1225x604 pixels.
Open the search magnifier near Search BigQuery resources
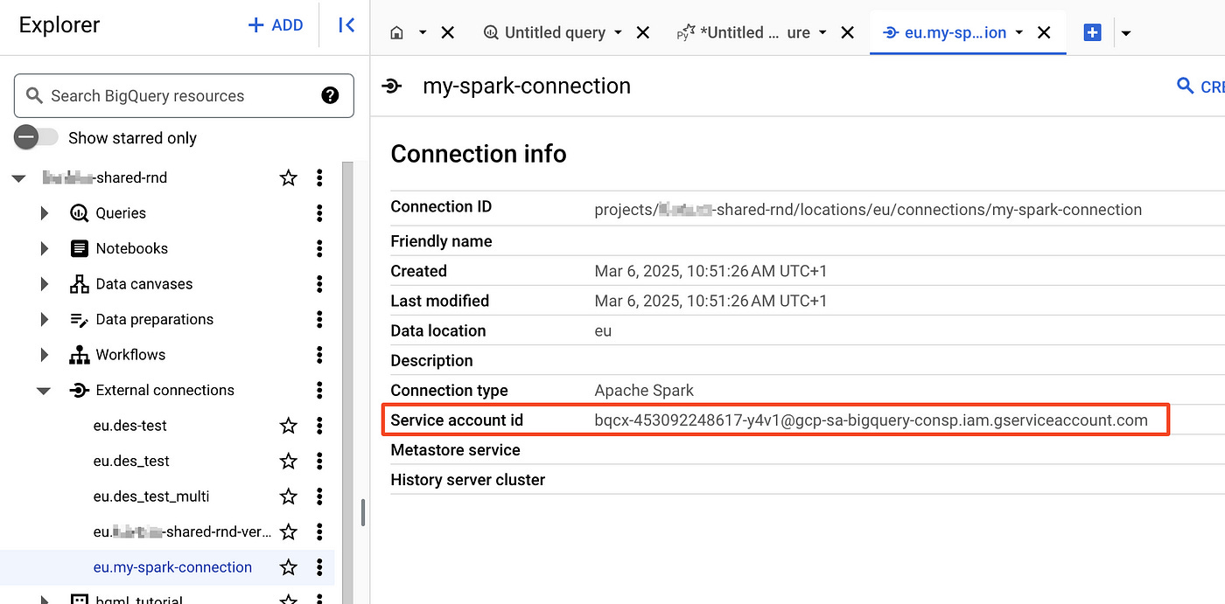(34, 95)
